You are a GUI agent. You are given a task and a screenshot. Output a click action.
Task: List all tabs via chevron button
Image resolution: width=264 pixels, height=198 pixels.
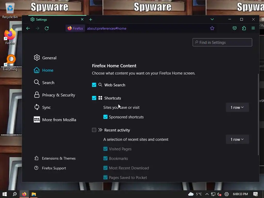(212, 19)
